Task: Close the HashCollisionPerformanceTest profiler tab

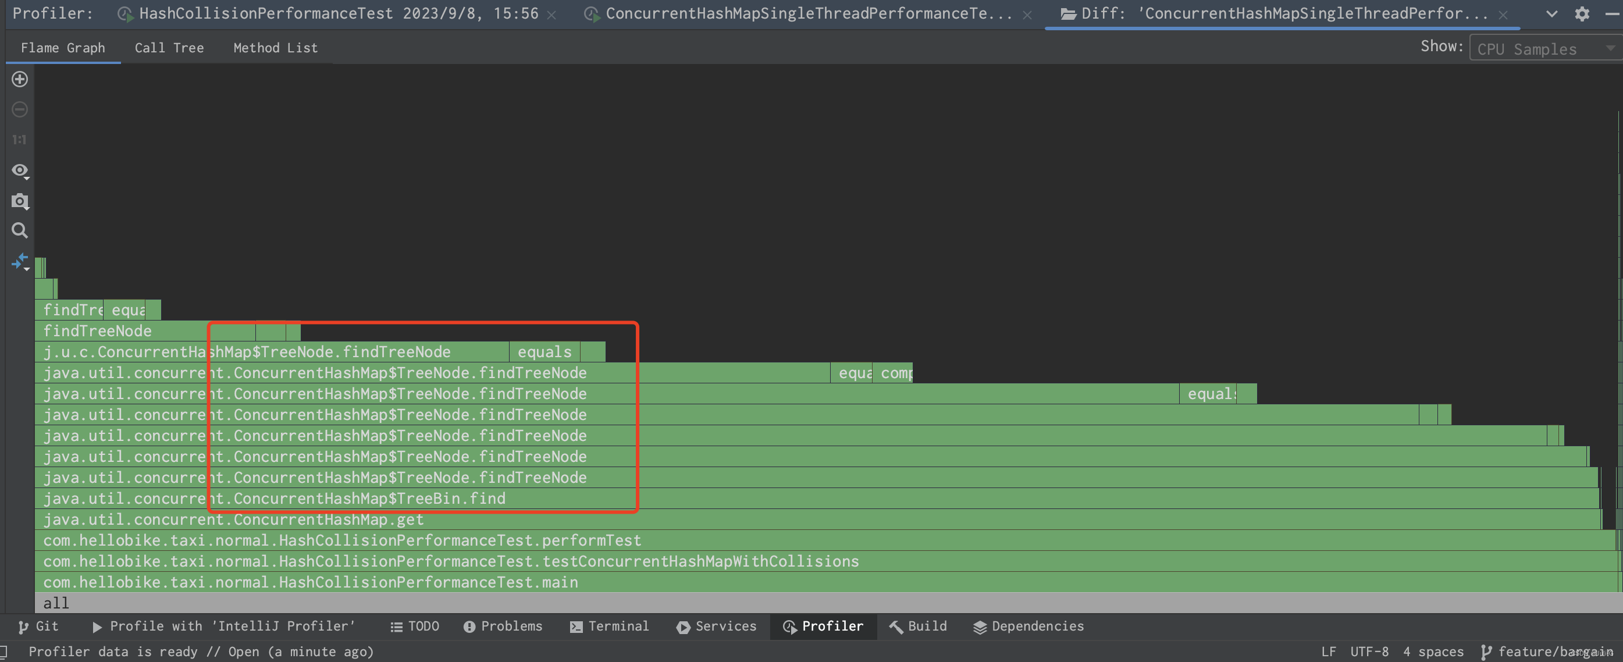Action: pos(551,15)
